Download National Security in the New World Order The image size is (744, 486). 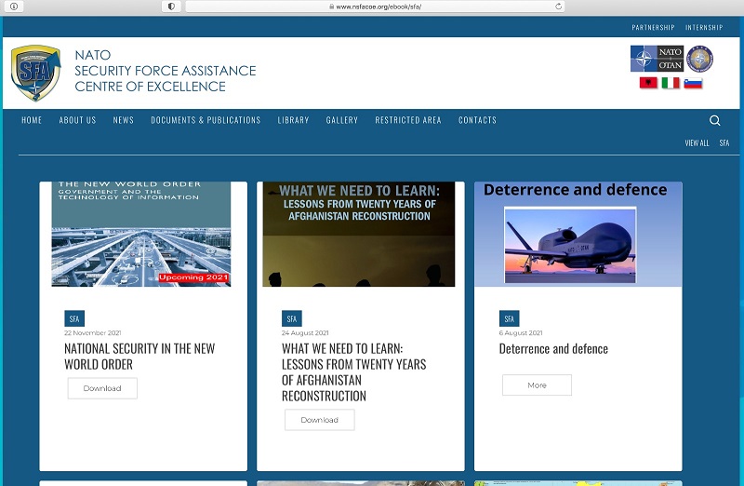tap(102, 388)
